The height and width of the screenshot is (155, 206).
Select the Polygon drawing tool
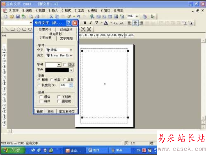(18, 29)
